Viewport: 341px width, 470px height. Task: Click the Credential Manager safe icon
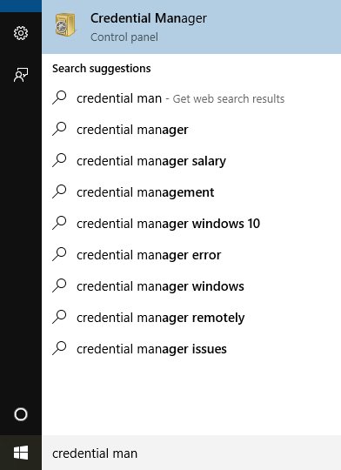(64, 24)
